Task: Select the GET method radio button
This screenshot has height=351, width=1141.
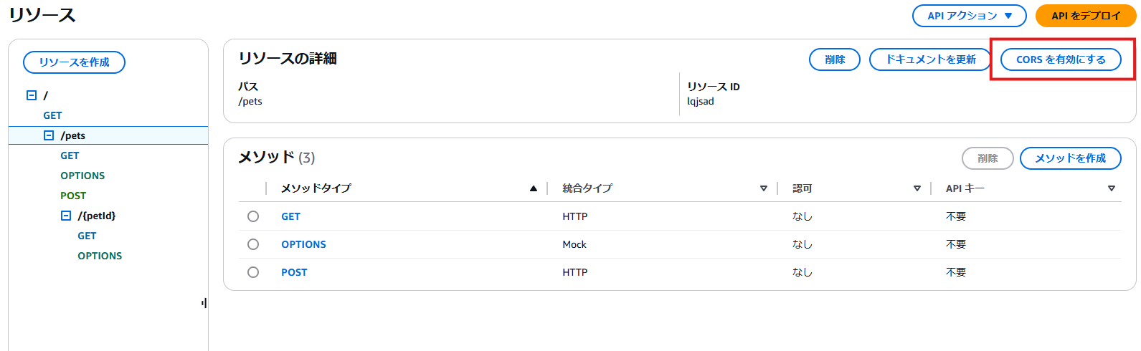Action: pos(253,216)
